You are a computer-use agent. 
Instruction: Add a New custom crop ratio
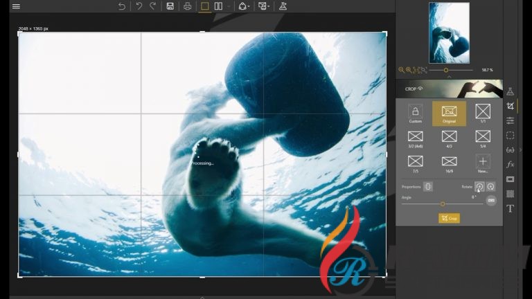(x=483, y=164)
